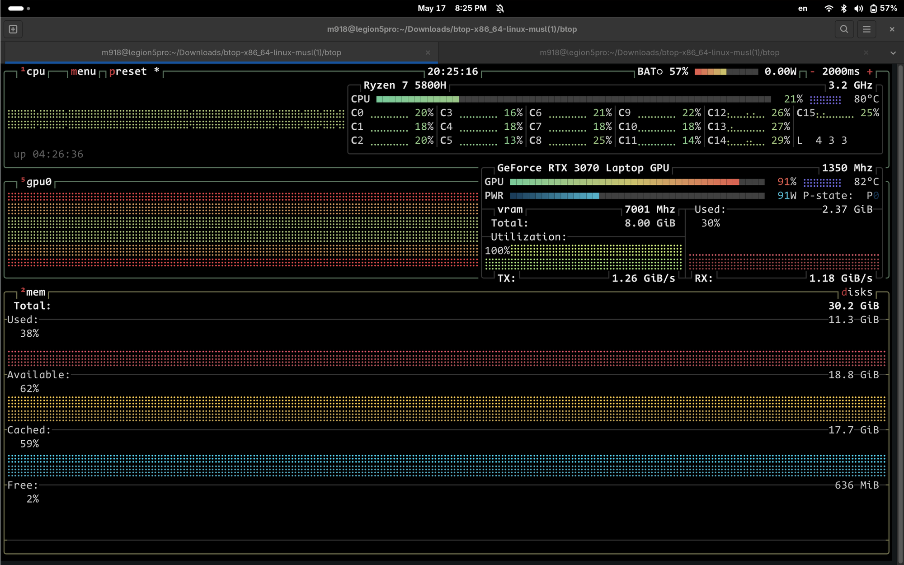904x565 pixels.
Task: Click the TX 1.26 GiB/s value
Action: pos(643,278)
